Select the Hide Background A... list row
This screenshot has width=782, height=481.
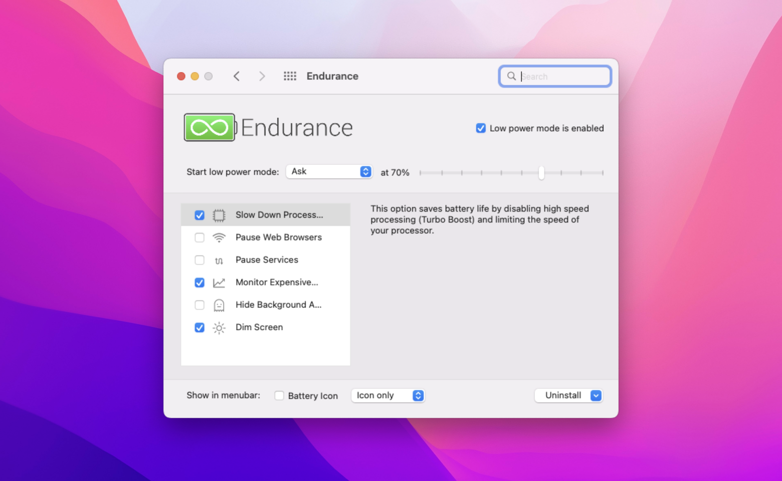tap(278, 305)
